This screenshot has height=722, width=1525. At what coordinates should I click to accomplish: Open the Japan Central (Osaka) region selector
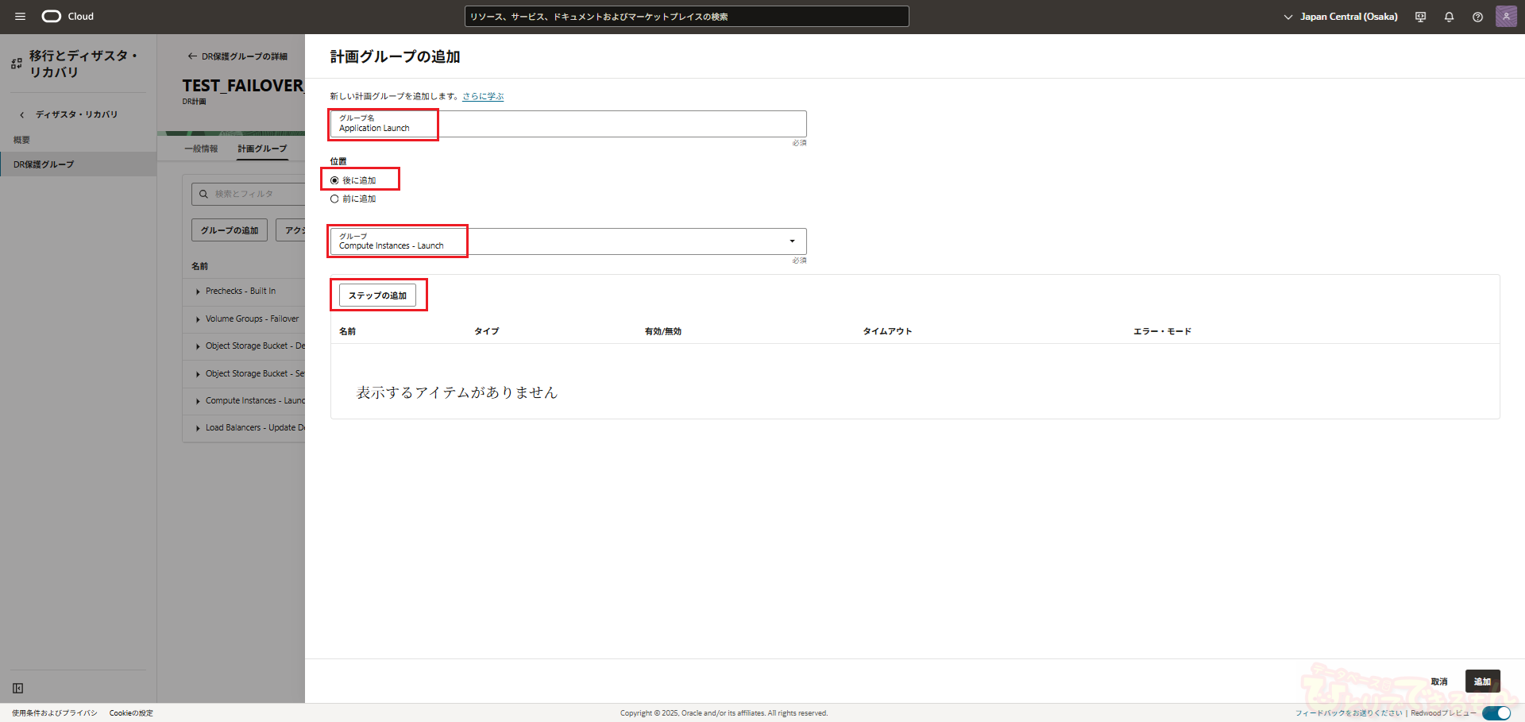[1340, 17]
